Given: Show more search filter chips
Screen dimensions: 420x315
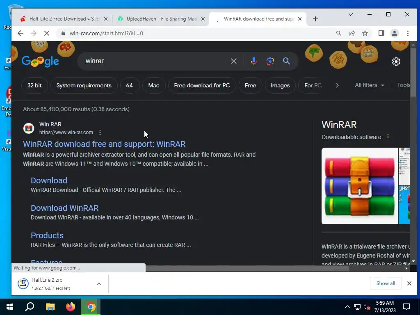Looking at the screenshot, I should pos(337,85).
